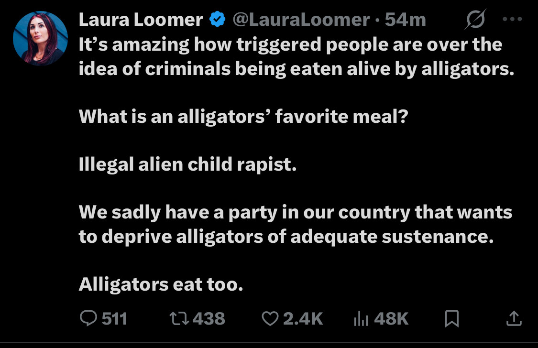Click the "What is an alligators' favorite meal?" line

click(243, 116)
